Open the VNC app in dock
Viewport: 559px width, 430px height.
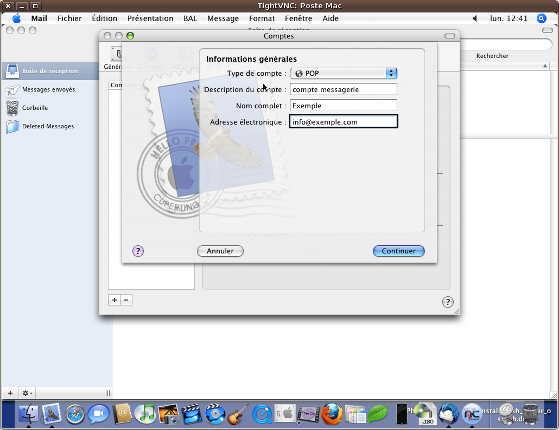(472, 414)
